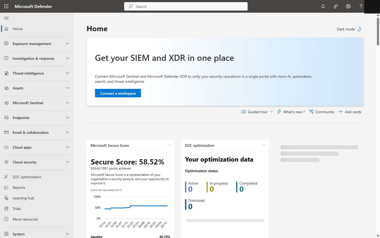
Task: Click the What's new lightning icon
Action: pos(279,112)
